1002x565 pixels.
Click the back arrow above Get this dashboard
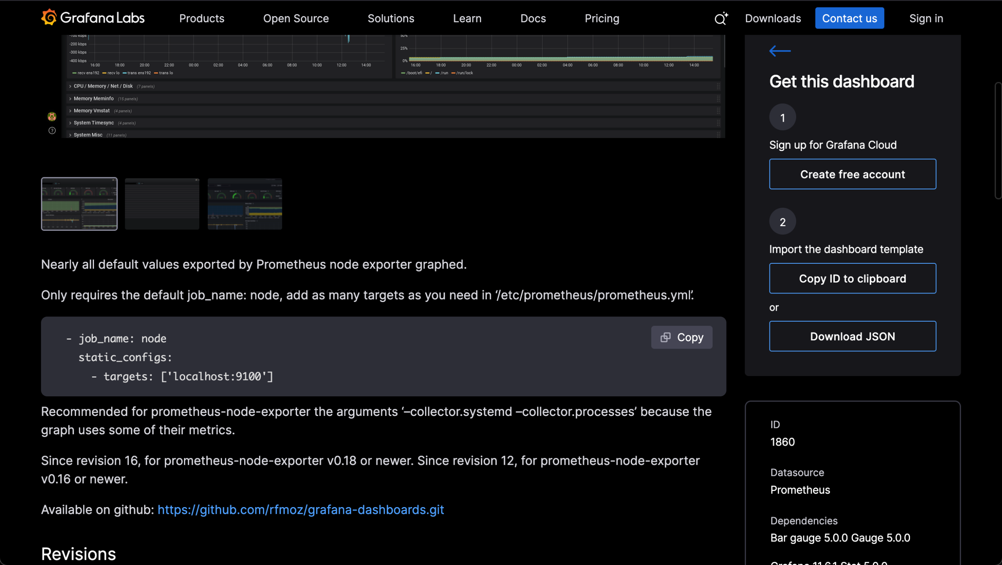779,51
